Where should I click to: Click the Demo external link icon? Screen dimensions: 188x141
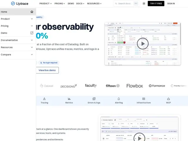pos(32,33)
